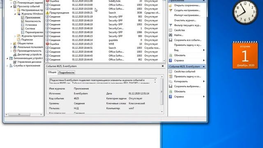Click the Фильтр текущего журнала funnel icon

click(171, 25)
